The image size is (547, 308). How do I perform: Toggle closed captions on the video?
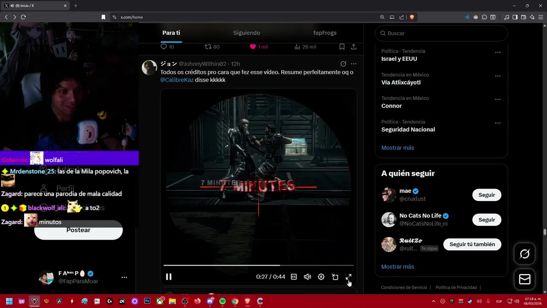point(294,277)
